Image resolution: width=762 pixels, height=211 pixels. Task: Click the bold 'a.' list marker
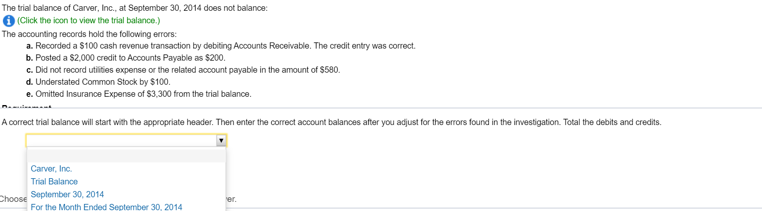(29, 46)
